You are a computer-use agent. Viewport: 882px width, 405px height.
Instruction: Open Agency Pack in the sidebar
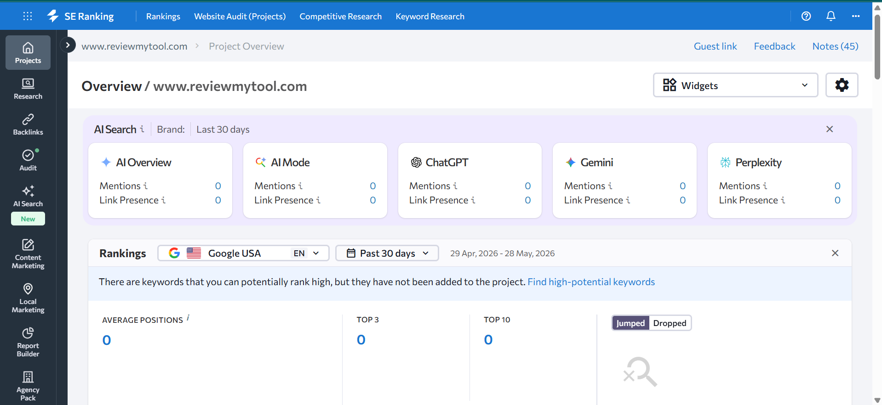click(28, 386)
